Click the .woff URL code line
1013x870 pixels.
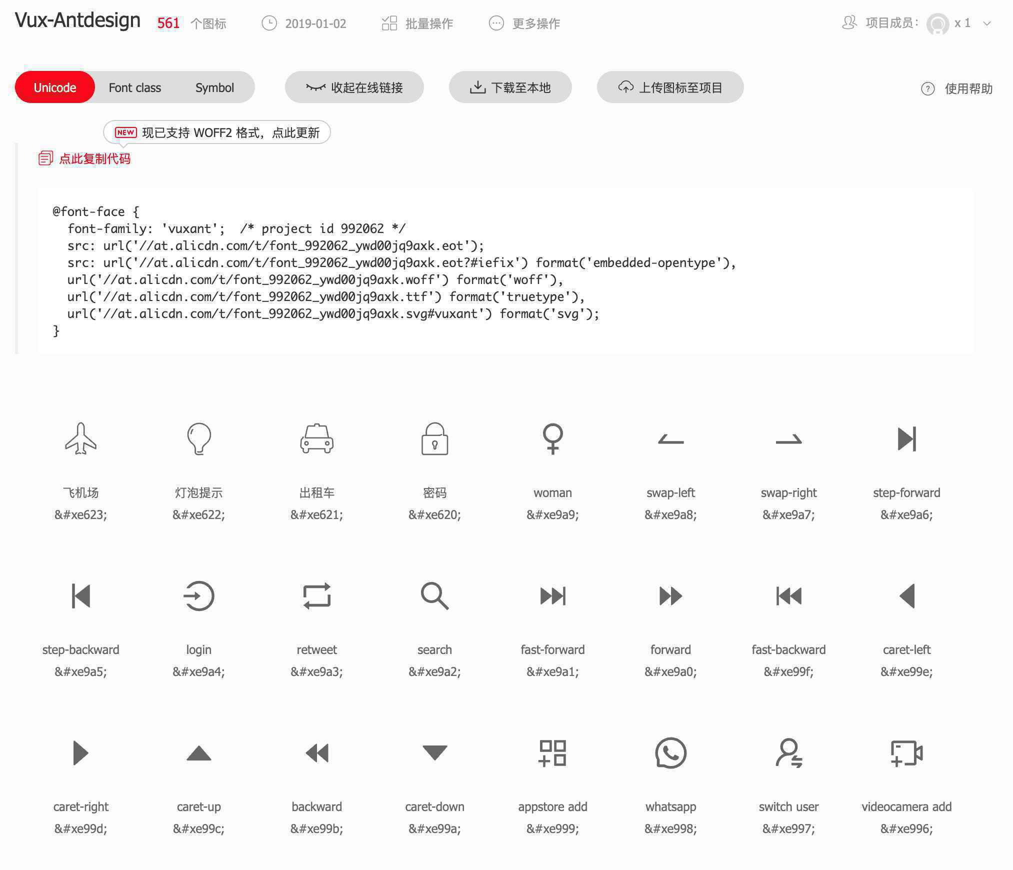tap(315, 279)
